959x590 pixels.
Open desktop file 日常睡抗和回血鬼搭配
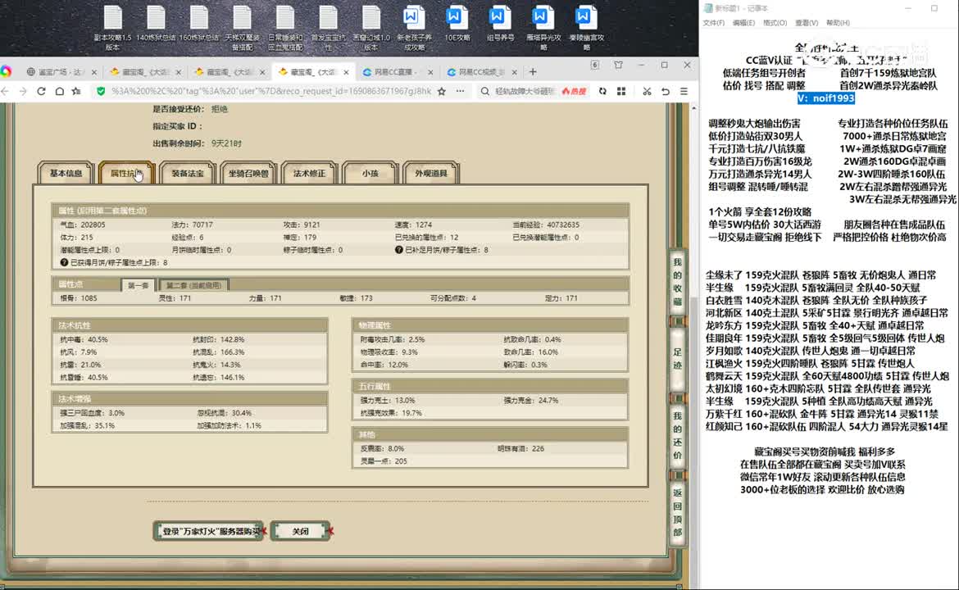[x=285, y=27]
